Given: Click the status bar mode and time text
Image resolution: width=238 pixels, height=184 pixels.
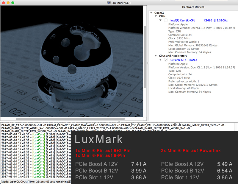Looking at the screenshot, I should pos(36,182).
